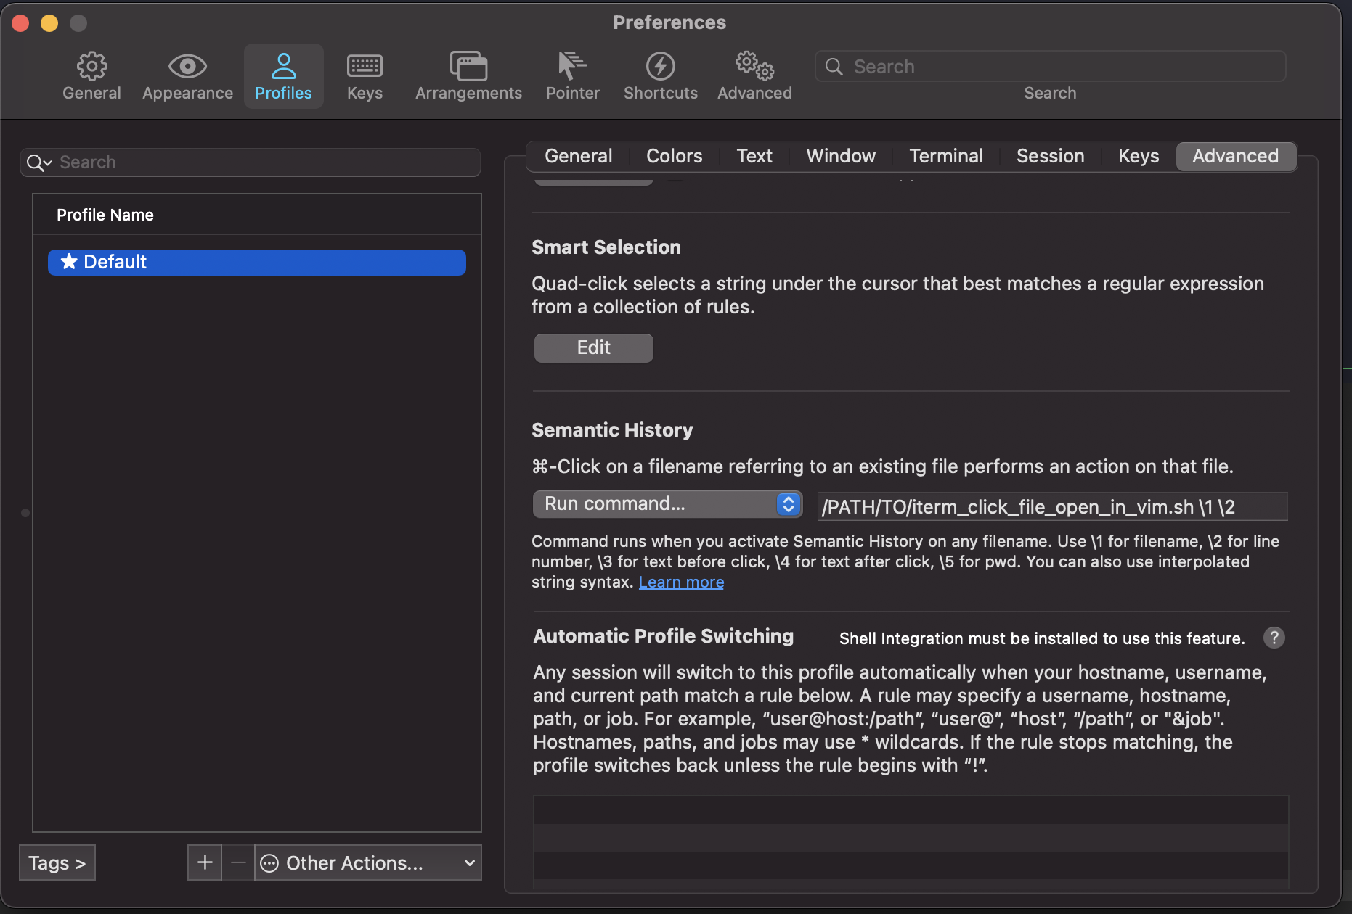Open the Pointer preferences pane
This screenshot has width=1352, height=914.
(x=573, y=76)
